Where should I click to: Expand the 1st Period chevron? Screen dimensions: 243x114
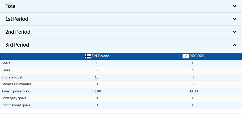coord(235,19)
